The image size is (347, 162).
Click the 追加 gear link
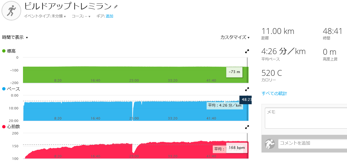[109, 16]
